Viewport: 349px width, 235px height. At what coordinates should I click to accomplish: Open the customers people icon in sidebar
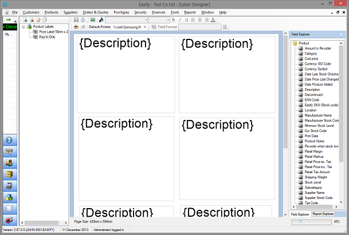(9, 163)
